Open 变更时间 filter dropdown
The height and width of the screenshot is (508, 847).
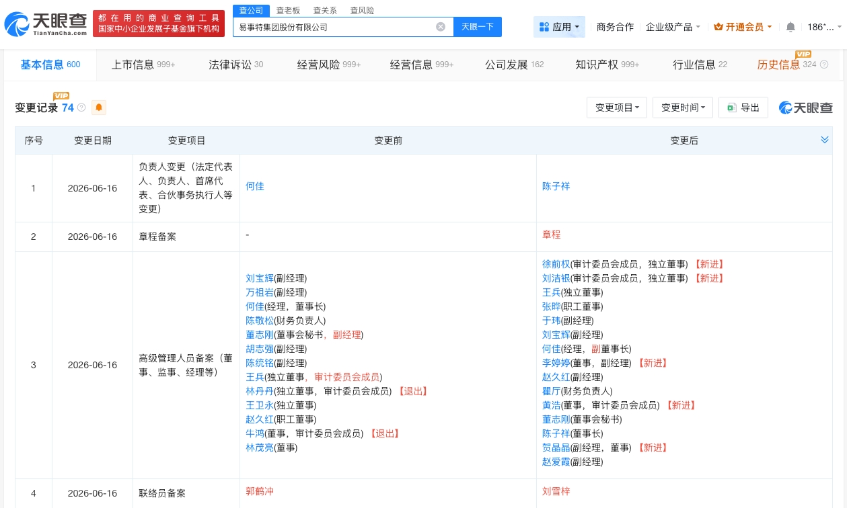pos(683,108)
